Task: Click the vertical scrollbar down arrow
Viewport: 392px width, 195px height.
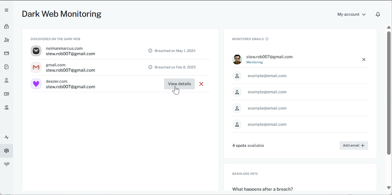Action: click(388, 188)
